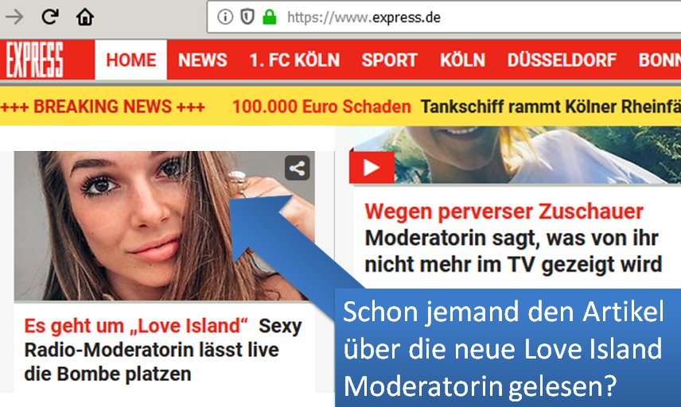This screenshot has height=407, width=681.
Task: Open the Love Island article photo
Action: tap(164, 226)
